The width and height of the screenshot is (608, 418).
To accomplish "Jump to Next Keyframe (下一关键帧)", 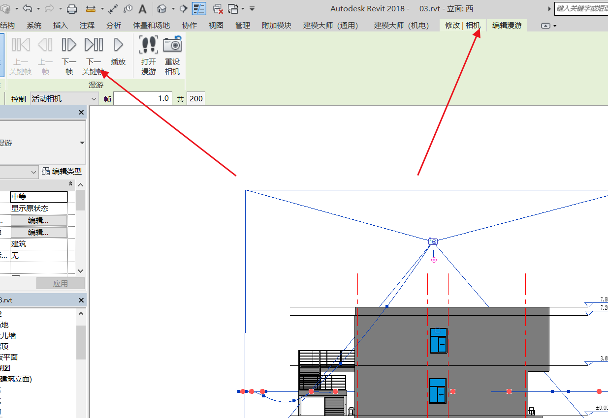I will 94,45.
